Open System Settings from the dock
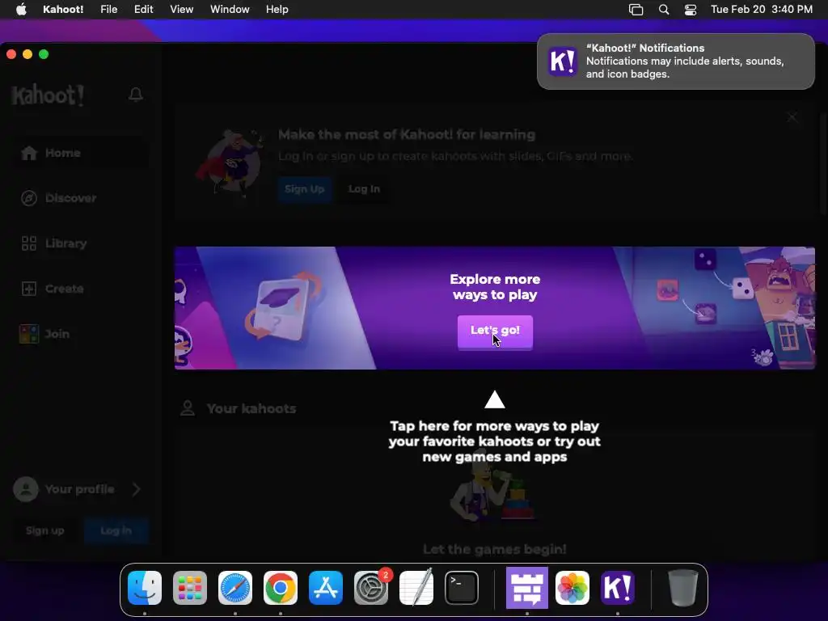The height and width of the screenshot is (621, 828). 371,588
